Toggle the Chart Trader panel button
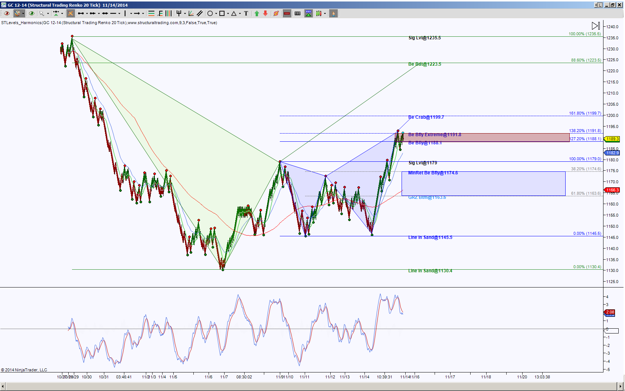Viewport: 625px width, 391px height. (x=308, y=13)
